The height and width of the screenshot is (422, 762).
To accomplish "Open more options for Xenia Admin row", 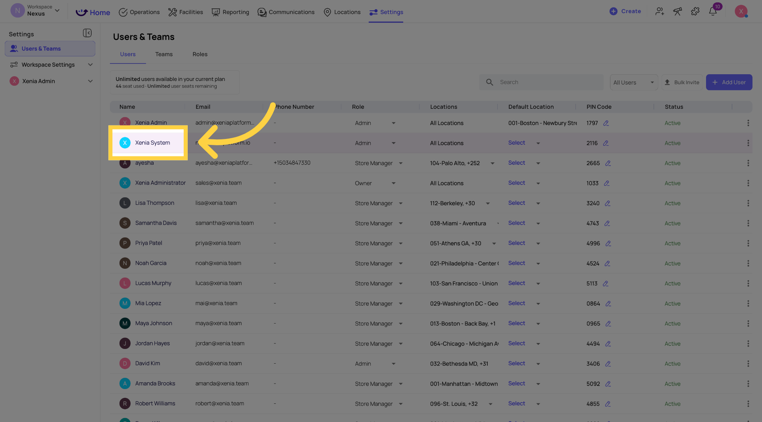I will tap(748, 123).
